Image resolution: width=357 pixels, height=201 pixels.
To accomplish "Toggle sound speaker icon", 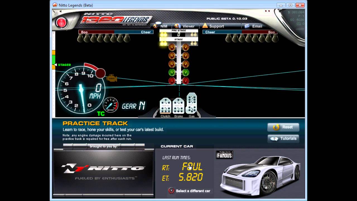I will (x=61, y=11).
